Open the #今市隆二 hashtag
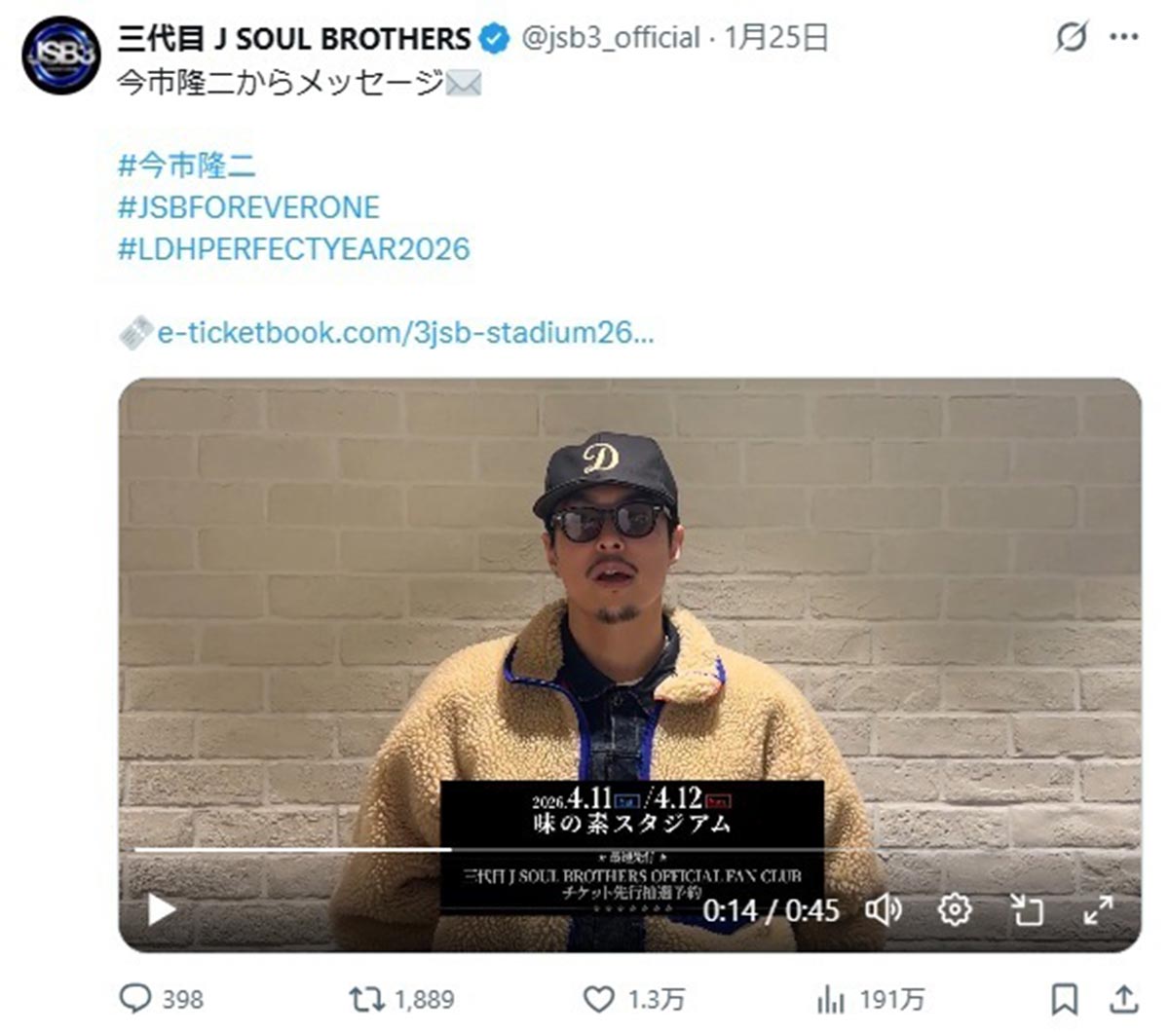The height and width of the screenshot is (1032, 1169). pyautogui.click(x=187, y=165)
